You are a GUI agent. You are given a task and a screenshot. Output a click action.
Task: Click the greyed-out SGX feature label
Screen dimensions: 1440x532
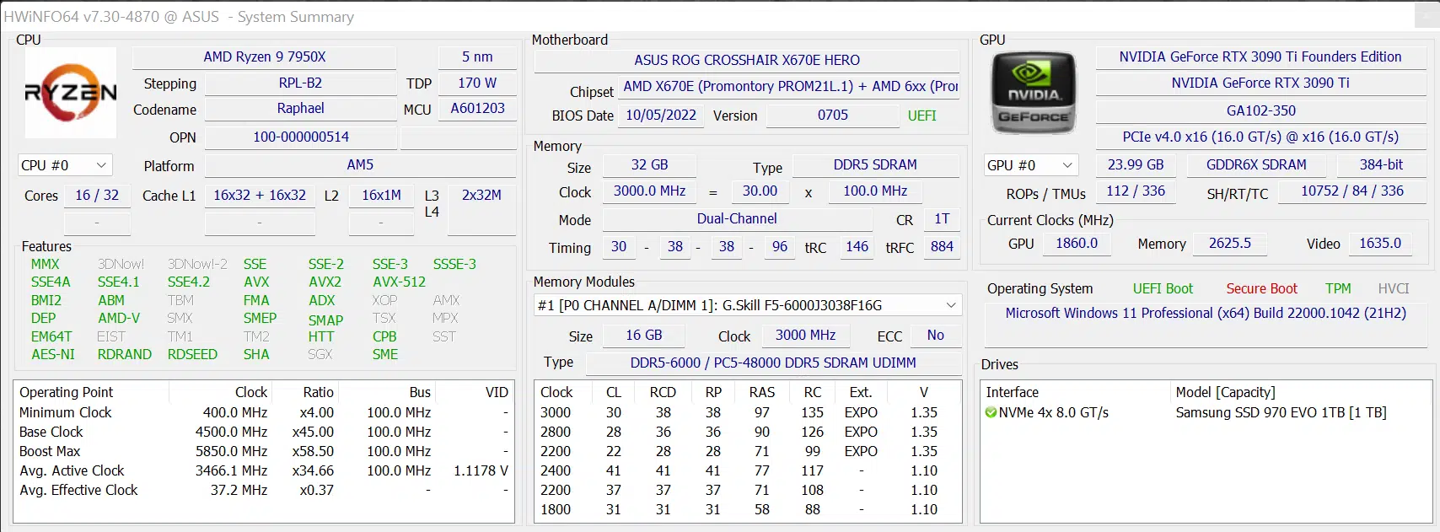click(x=320, y=355)
